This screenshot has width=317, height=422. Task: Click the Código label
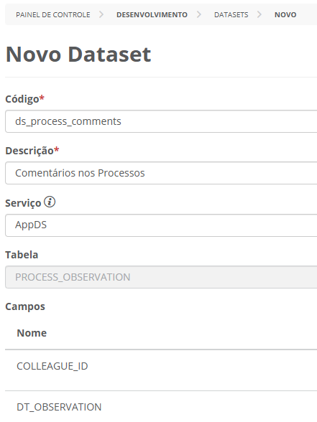pos(22,99)
